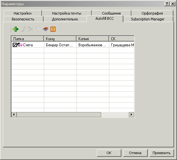Open the Subscription Manager tab
The image size is (177, 160).
148,19
